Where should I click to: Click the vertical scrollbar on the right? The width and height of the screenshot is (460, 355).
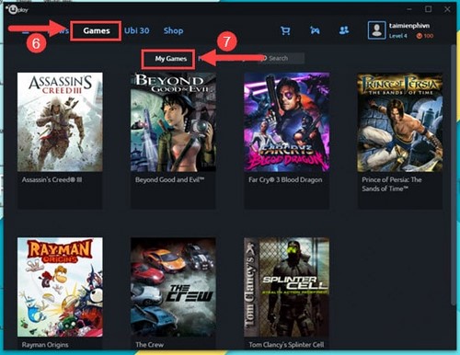[x=454, y=175]
